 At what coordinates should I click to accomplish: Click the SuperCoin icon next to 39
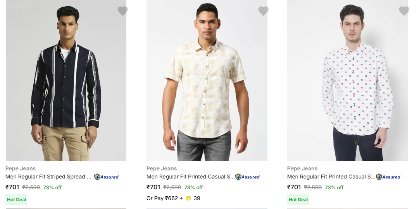click(x=188, y=198)
